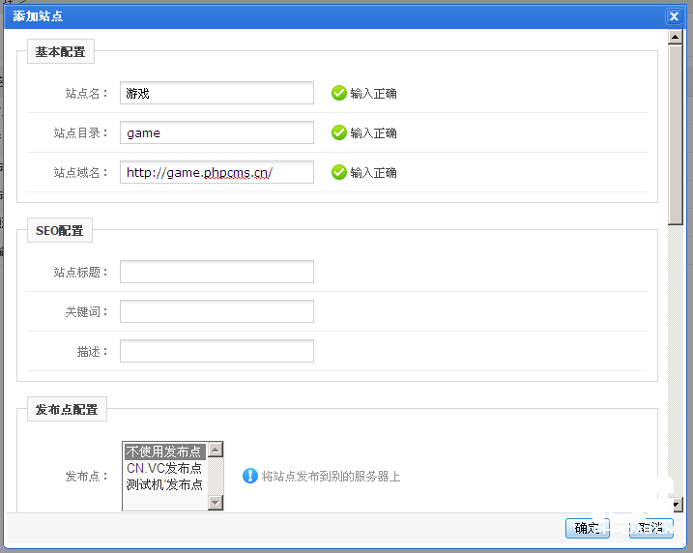Click the green checkmark beside 站点目录
The height and width of the screenshot is (553, 693).
pos(338,132)
